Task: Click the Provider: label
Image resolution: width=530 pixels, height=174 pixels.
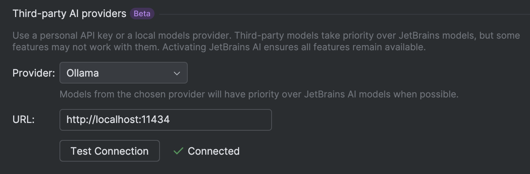Action: [x=34, y=73]
